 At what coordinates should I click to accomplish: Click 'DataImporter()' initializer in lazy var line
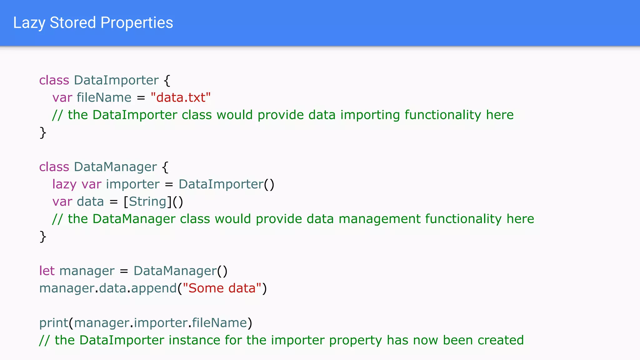point(226,184)
